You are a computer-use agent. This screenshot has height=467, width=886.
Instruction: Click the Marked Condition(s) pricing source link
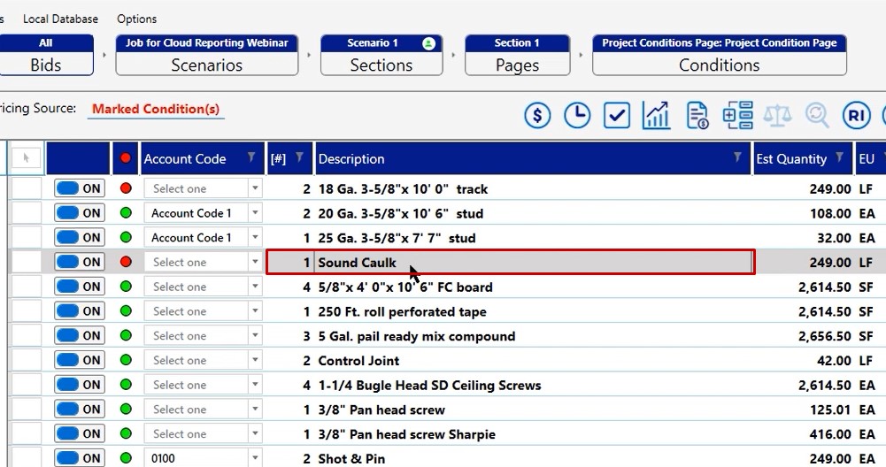(156, 109)
